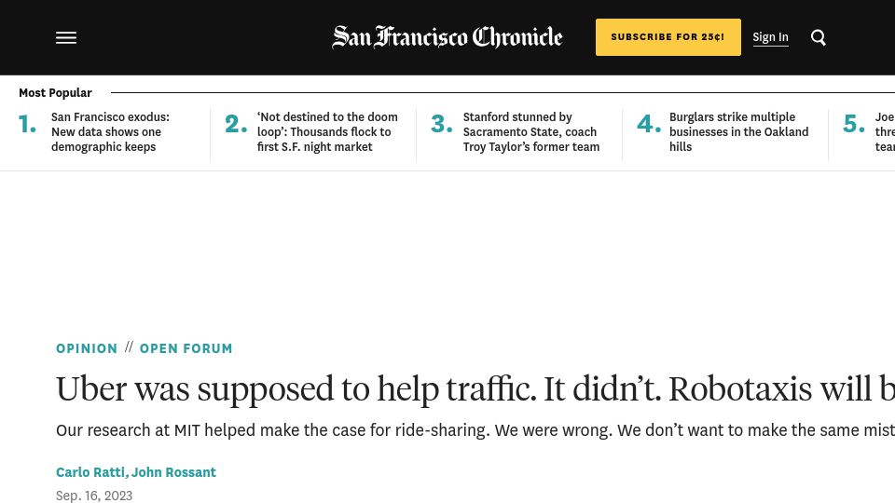
Task: Click the Most Popular heading
Action: [x=55, y=92]
